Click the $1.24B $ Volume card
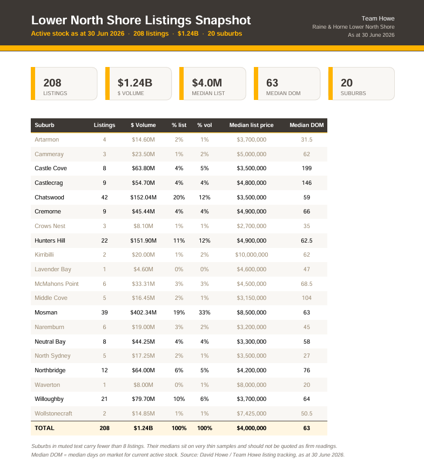Screen dimensions: 424x476 tap(138, 84)
